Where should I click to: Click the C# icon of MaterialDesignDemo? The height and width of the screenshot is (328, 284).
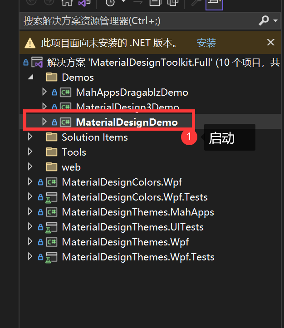pos(66,122)
